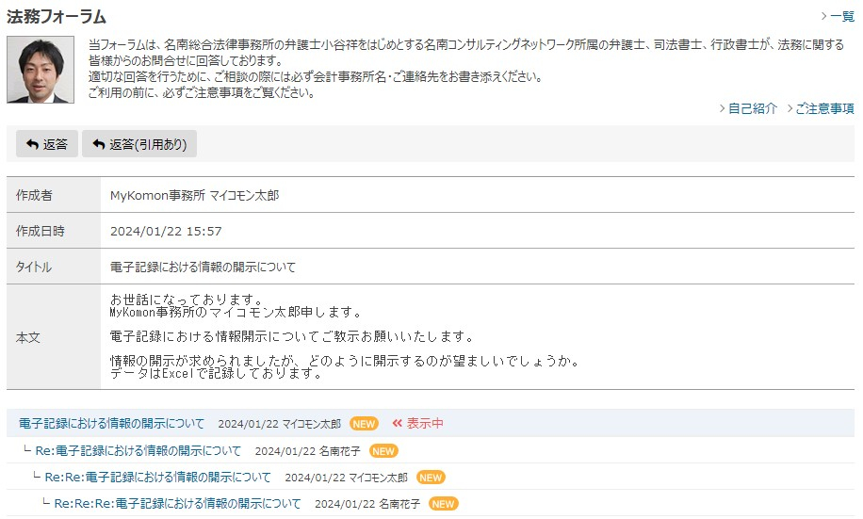The width and height of the screenshot is (863, 519).
Task: Click the creation date 2024/01/22 15:57
Action: (x=166, y=231)
